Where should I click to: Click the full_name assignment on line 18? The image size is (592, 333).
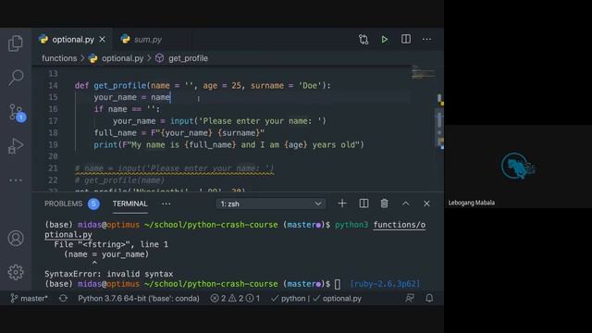click(x=179, y=133)
